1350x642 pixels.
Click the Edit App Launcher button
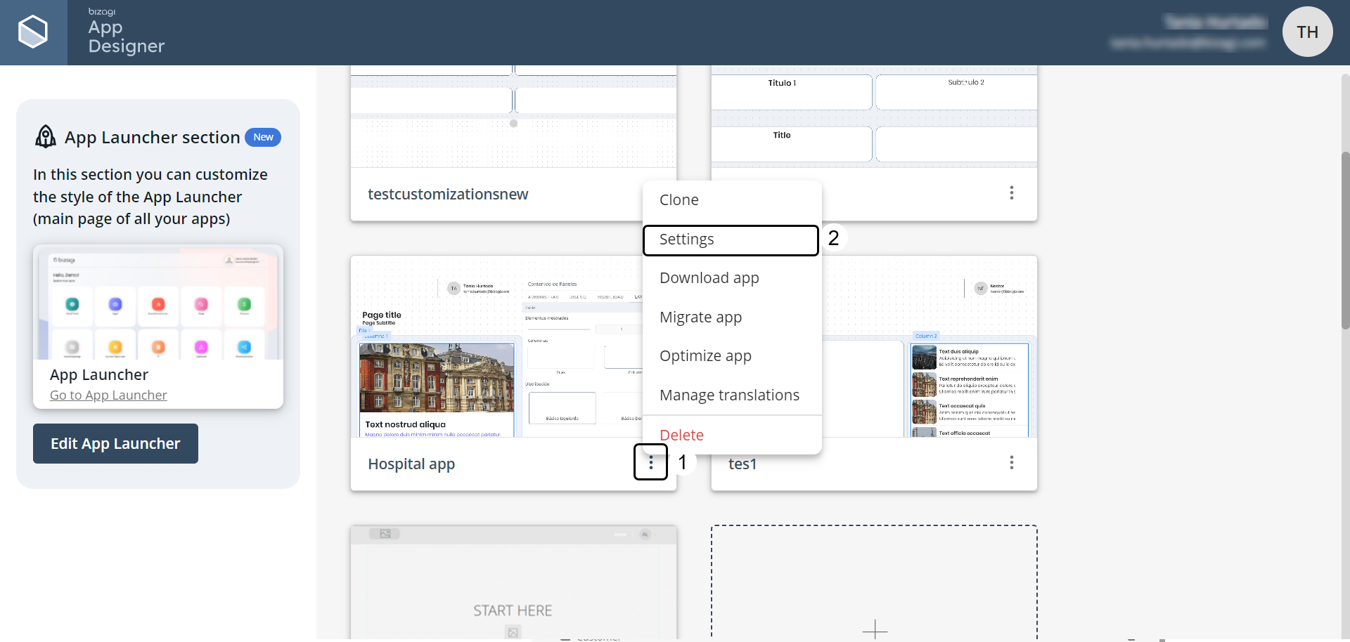(115, 443)
